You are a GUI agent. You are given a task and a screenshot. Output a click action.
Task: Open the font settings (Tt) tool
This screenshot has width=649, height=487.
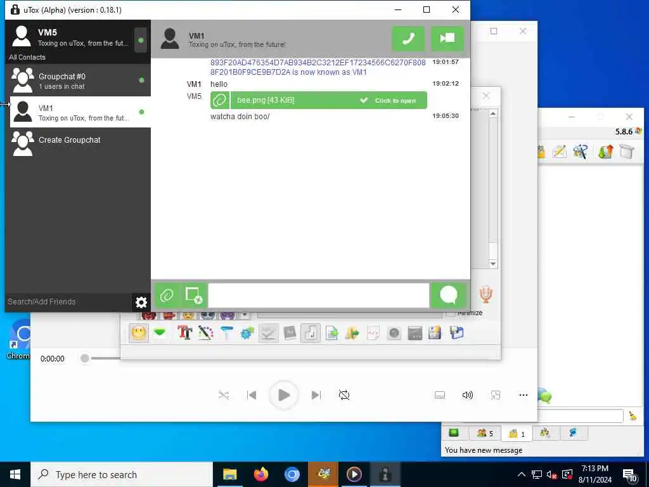point(184,332)
